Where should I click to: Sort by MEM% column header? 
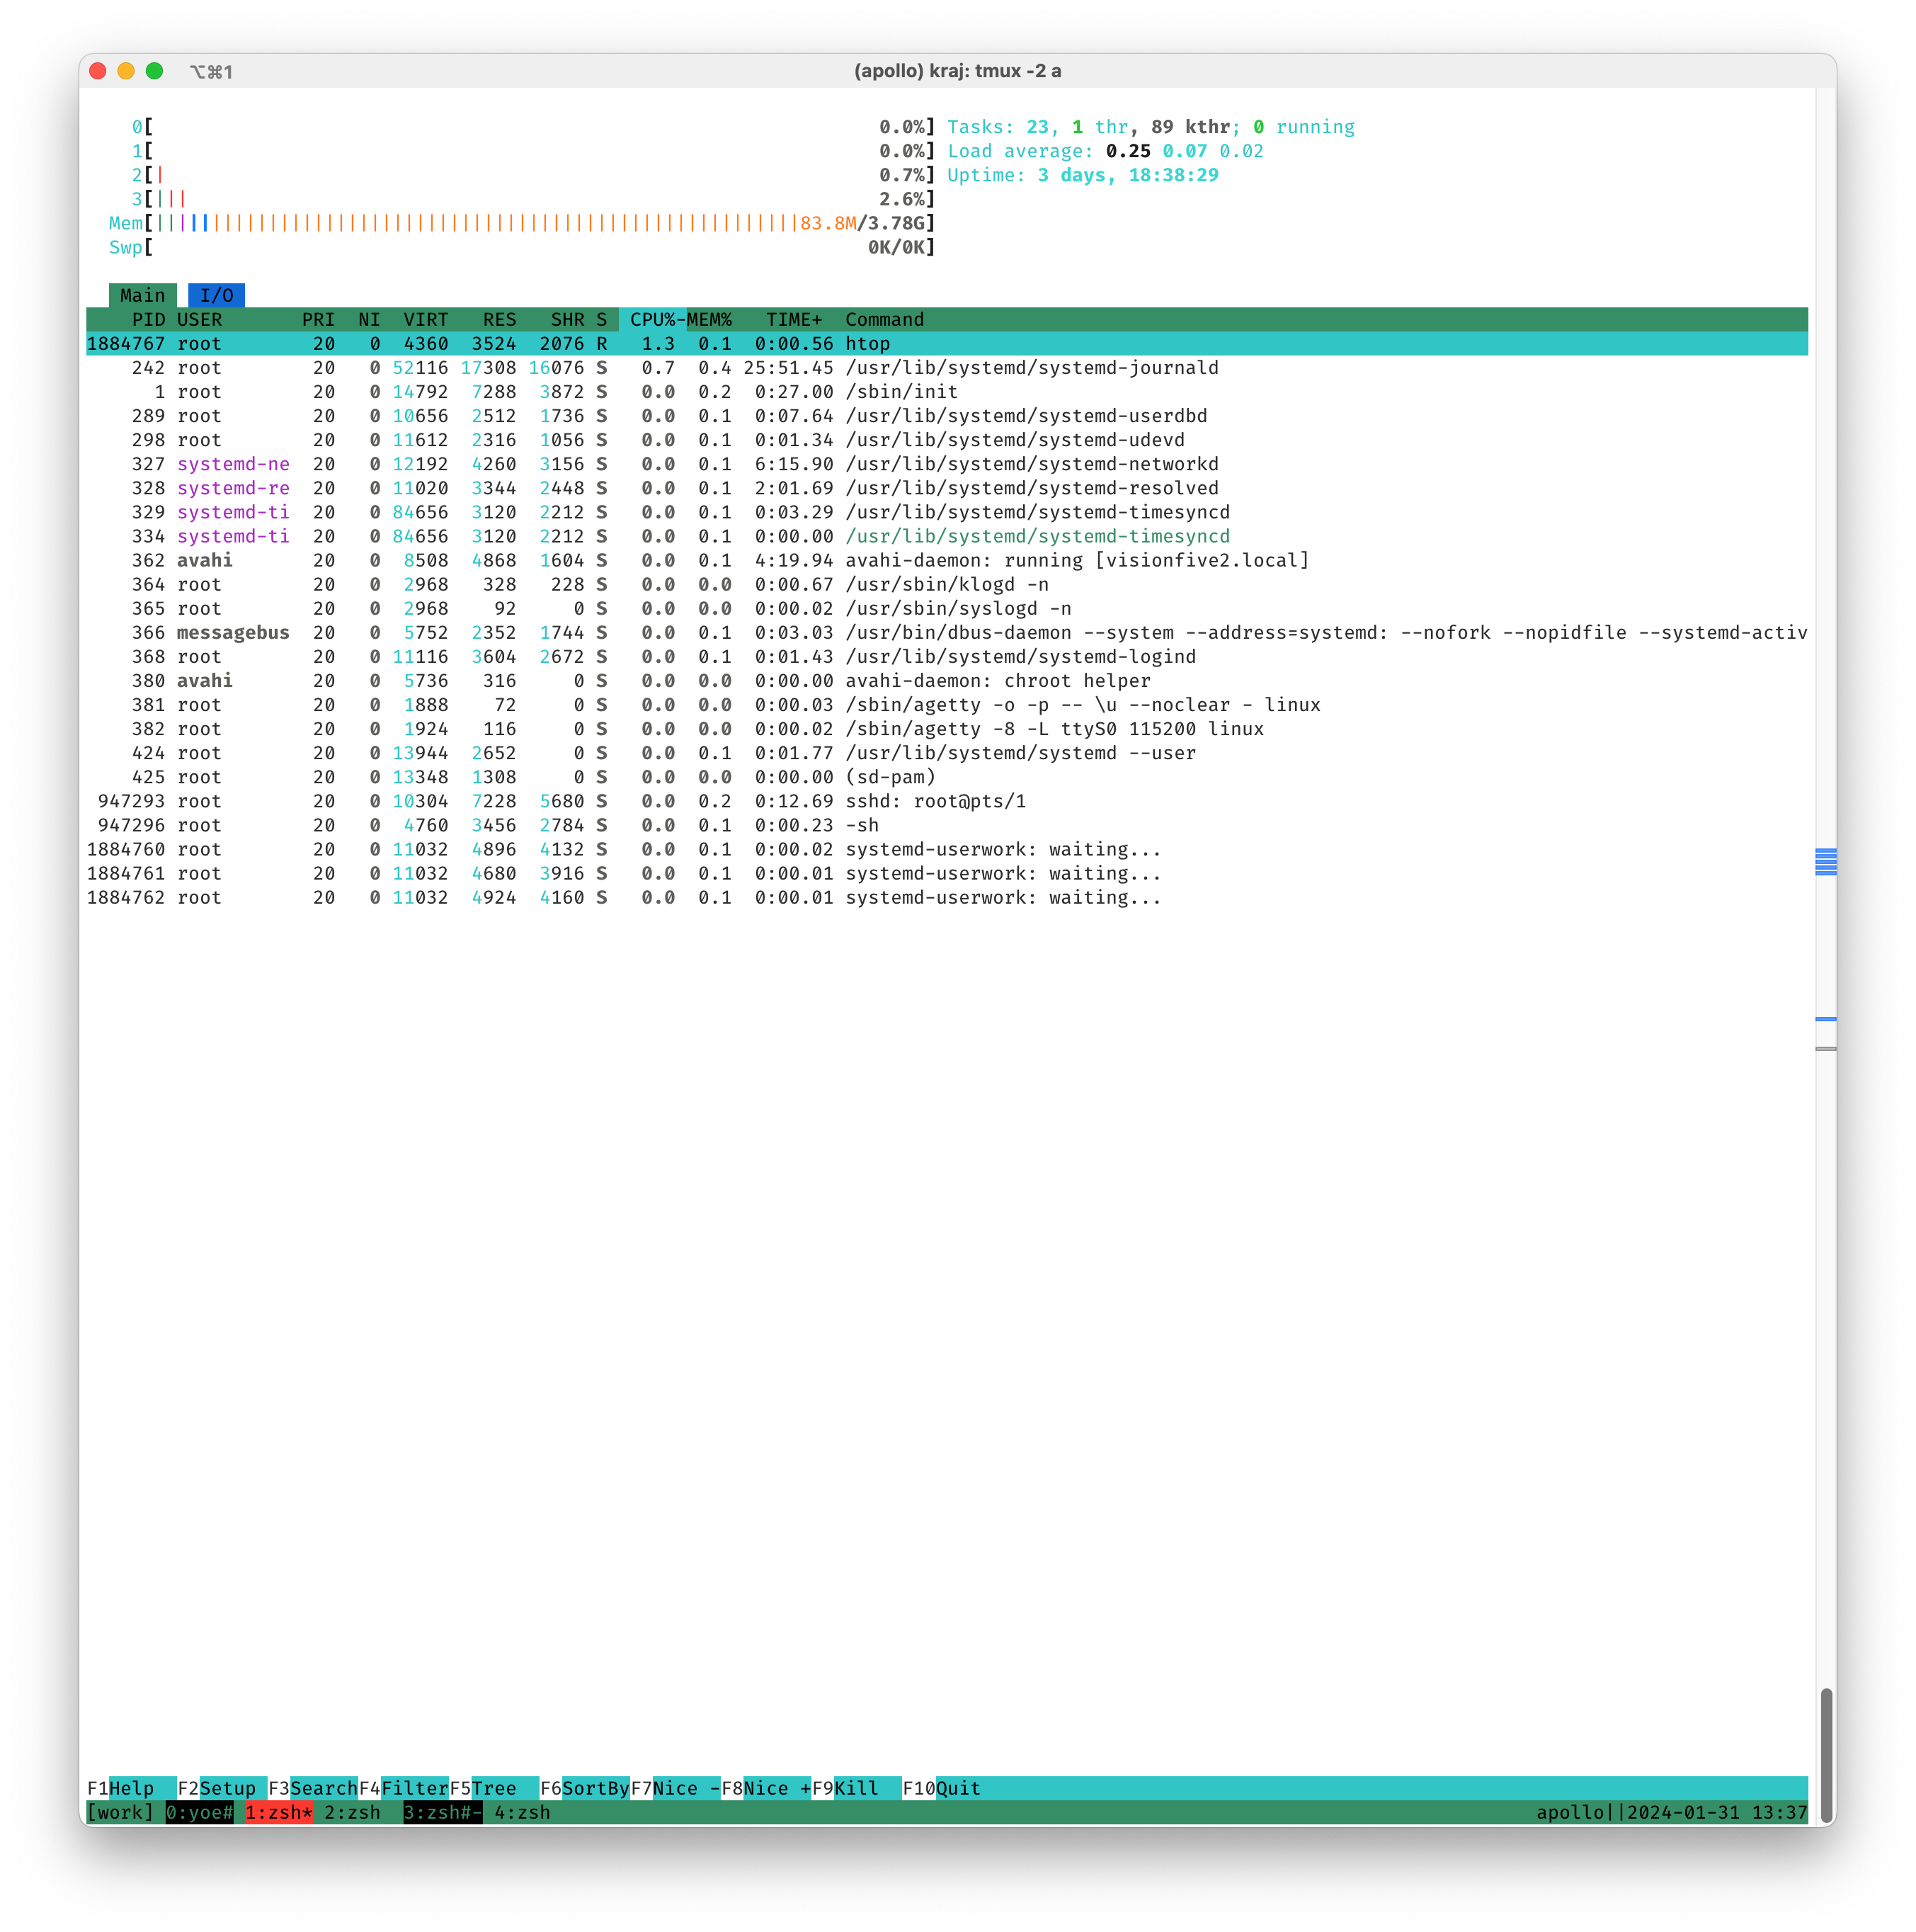point(710,319)
